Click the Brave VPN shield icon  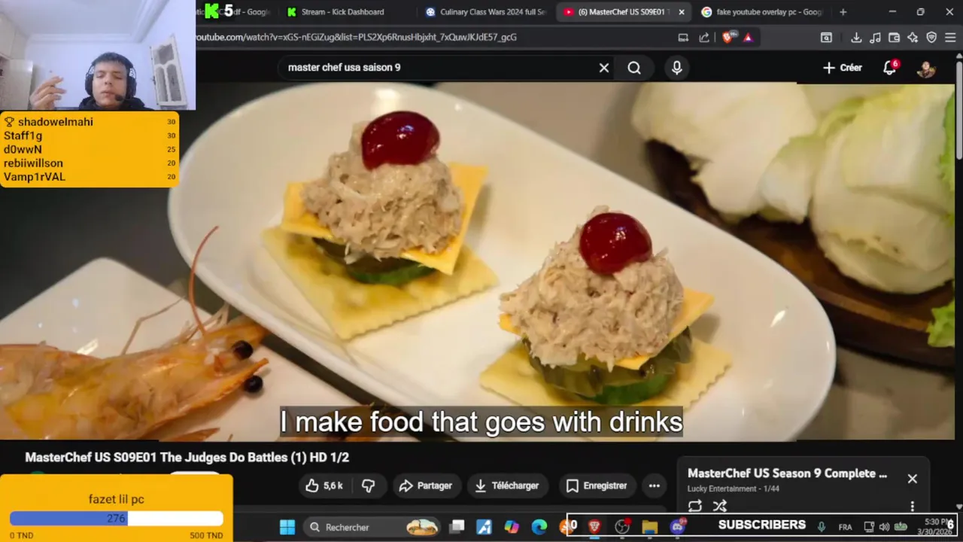coord(931,38)
